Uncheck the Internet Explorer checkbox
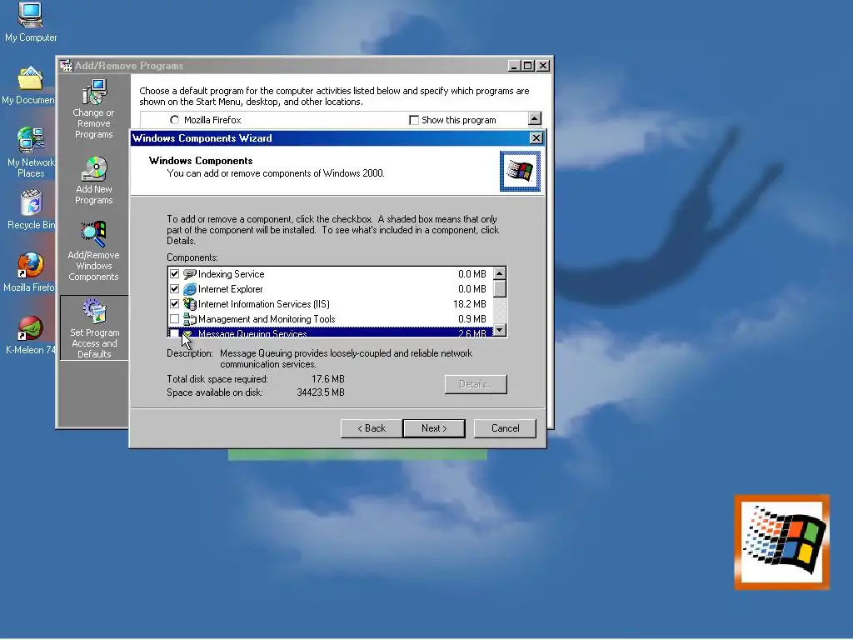This screenshot has height=640, width=853. tap(174, 289)
